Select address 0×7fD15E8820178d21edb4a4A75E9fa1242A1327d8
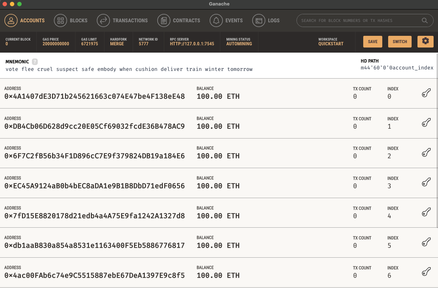This screenshot has width=438, height=288. (x=95, y=216)
